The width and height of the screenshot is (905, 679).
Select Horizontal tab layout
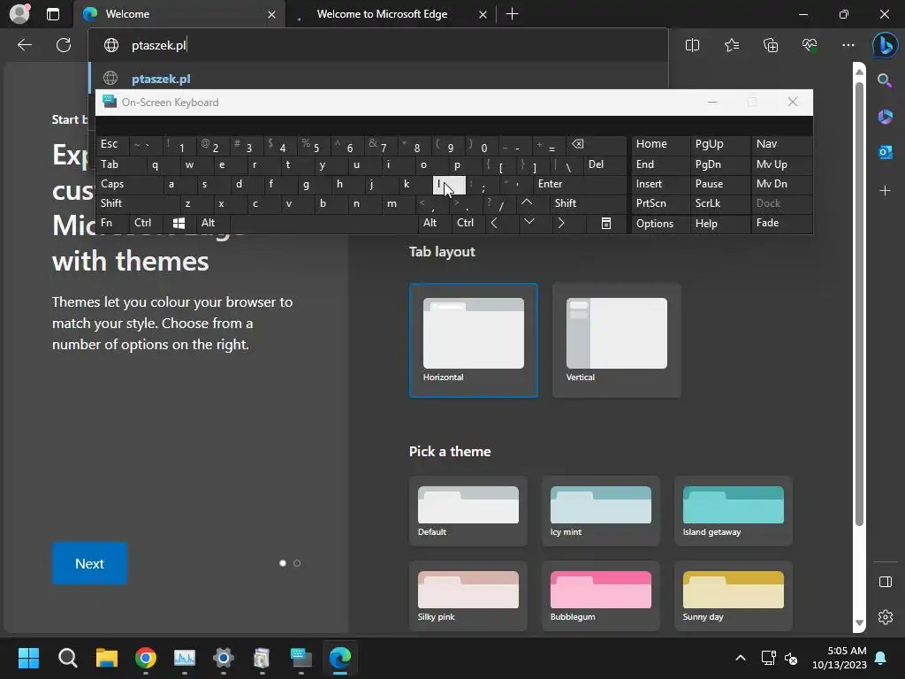coord(474,340)
